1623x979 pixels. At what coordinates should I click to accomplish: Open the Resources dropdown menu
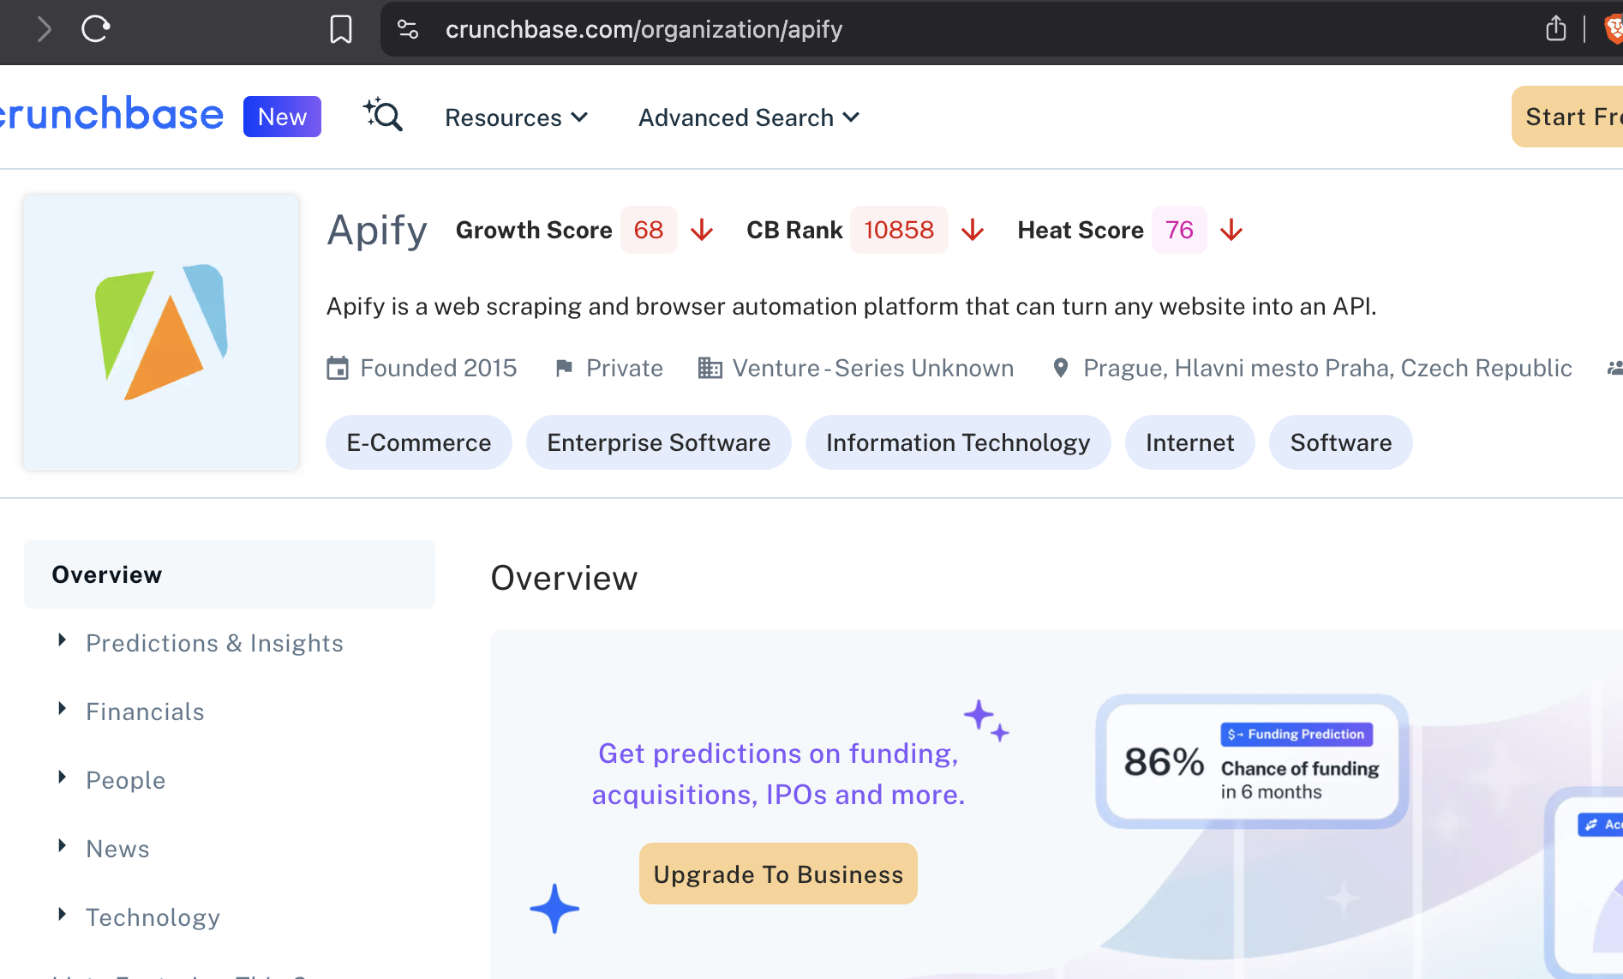tap(517, 117)
